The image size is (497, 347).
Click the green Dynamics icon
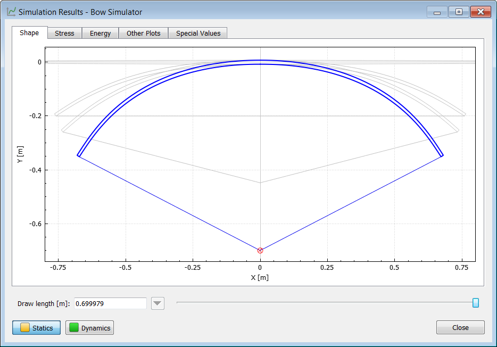pos(74,327)
